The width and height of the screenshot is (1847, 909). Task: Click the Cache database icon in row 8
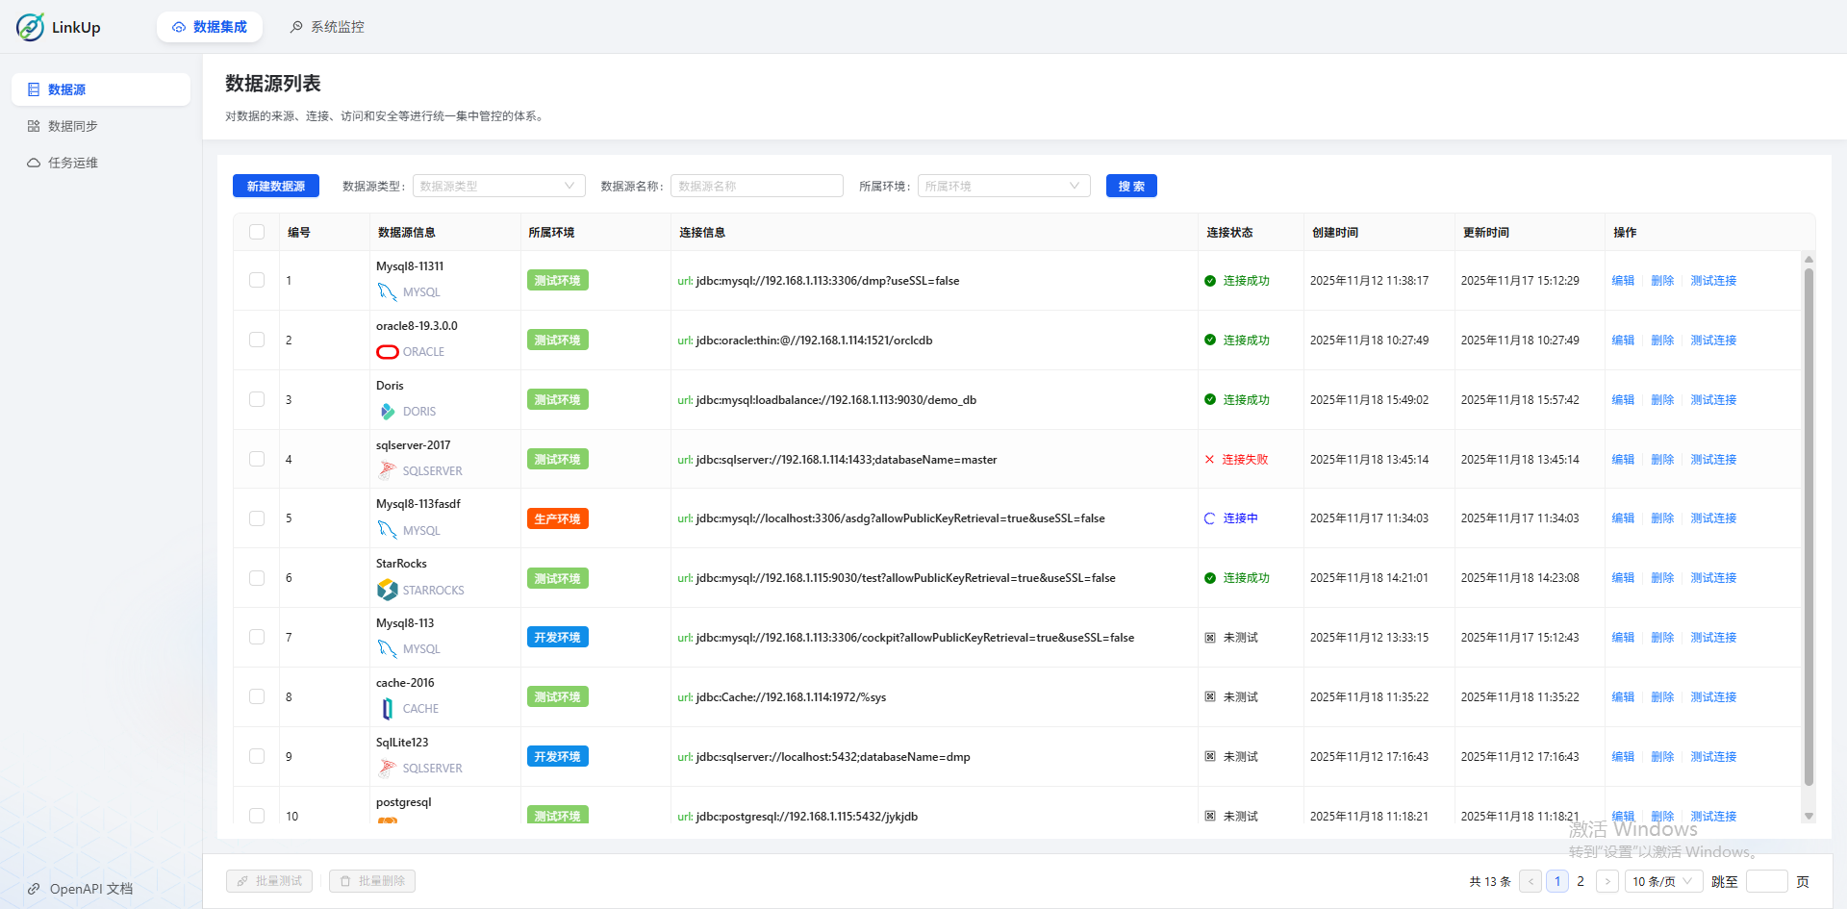coord(388,709)
